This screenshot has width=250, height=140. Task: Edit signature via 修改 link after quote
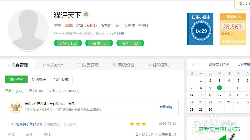pyautogui.click(x=121, y=34)
